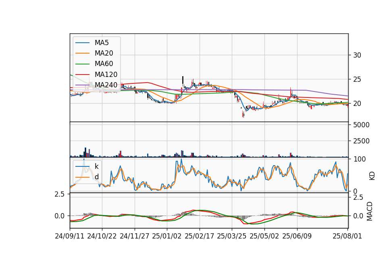
Task: Click the left MACD axis value 2.5
Action: click(x=60, y=194)
